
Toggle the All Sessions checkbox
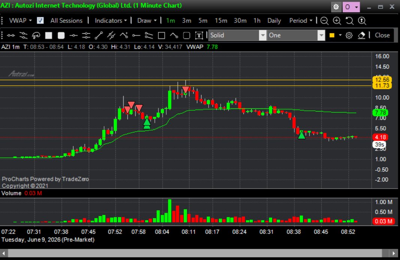(x=40, y=21)
